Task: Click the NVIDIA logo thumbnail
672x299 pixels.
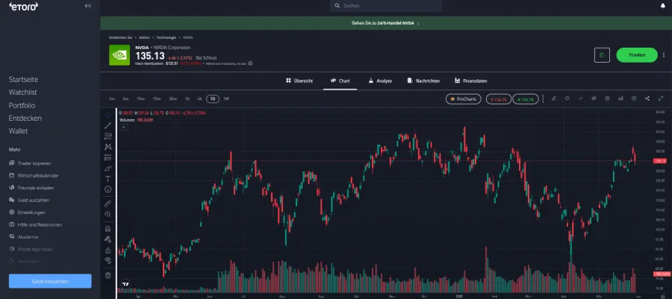Action: pyautogui.click(x=119, y=55)
